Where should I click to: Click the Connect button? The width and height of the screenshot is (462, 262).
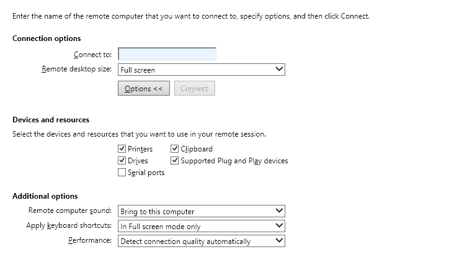pyautogui.click(x=195, y=88)
